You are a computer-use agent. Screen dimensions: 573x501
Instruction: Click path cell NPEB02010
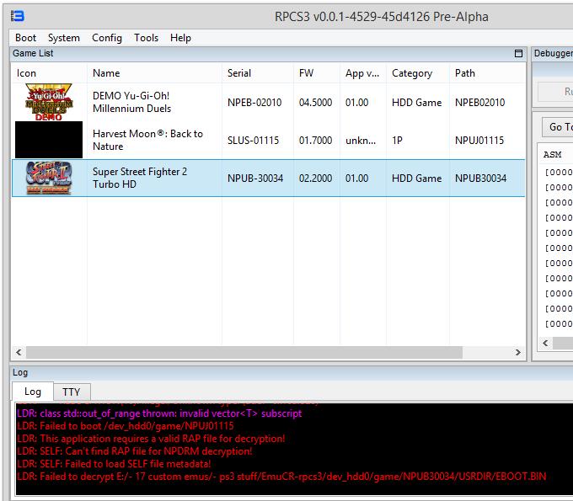479,103
